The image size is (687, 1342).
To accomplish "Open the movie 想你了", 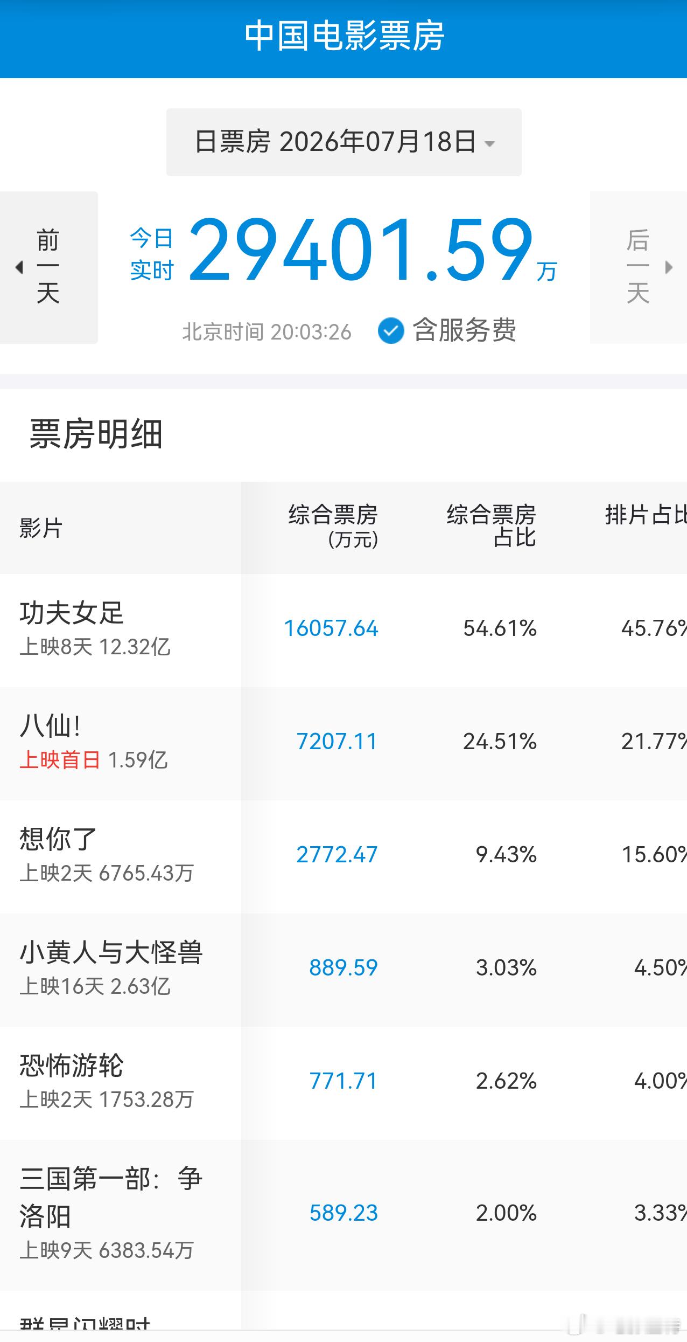I will pyautogui.click(x=58, y=840).
